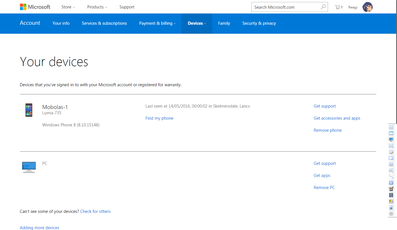397x230 pixels.
Task: Click the Find my phone link
Action: (x=159, y=118)
